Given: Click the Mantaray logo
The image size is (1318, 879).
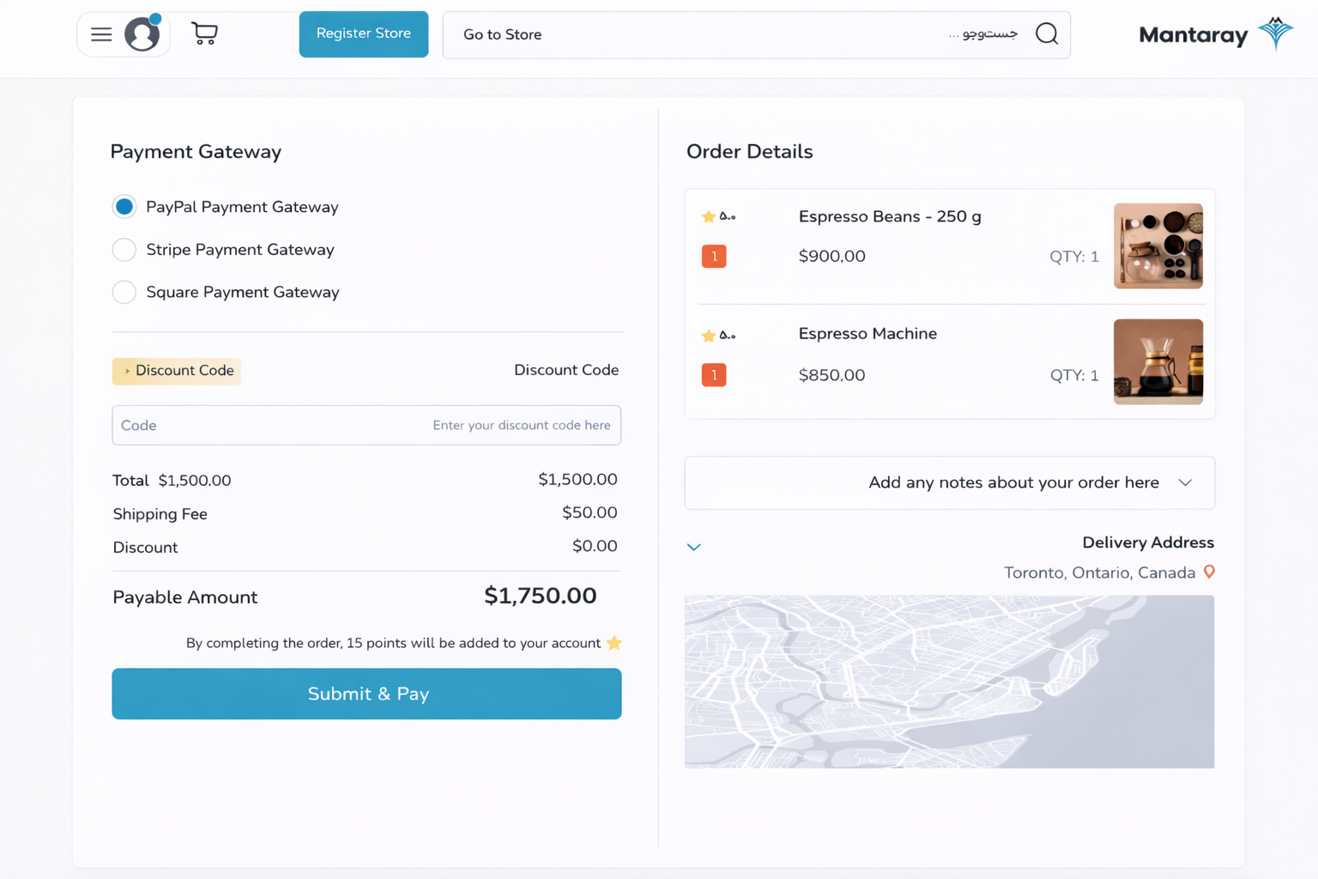Looking at the screenshot, I should tap(1215, 34).
